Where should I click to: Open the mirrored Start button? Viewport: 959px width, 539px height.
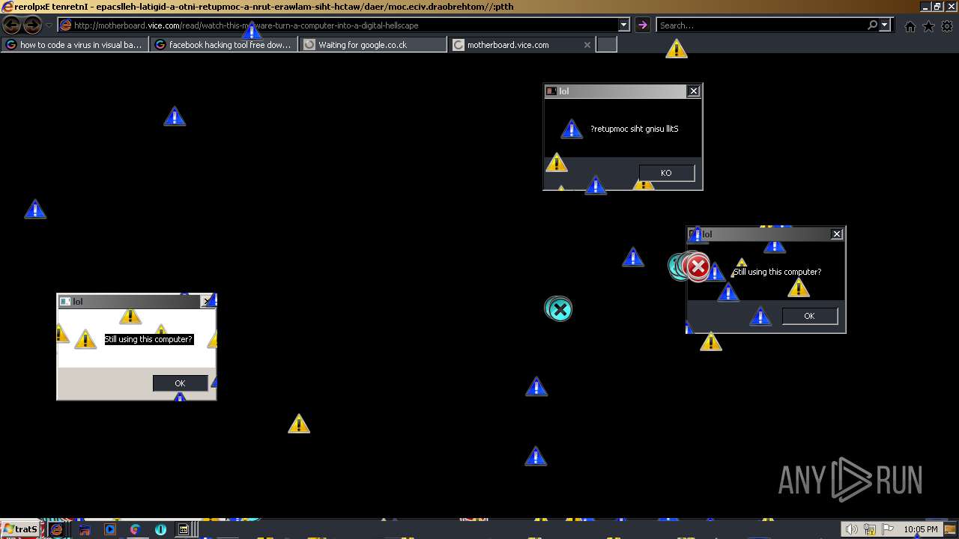(x=20, y=529)
